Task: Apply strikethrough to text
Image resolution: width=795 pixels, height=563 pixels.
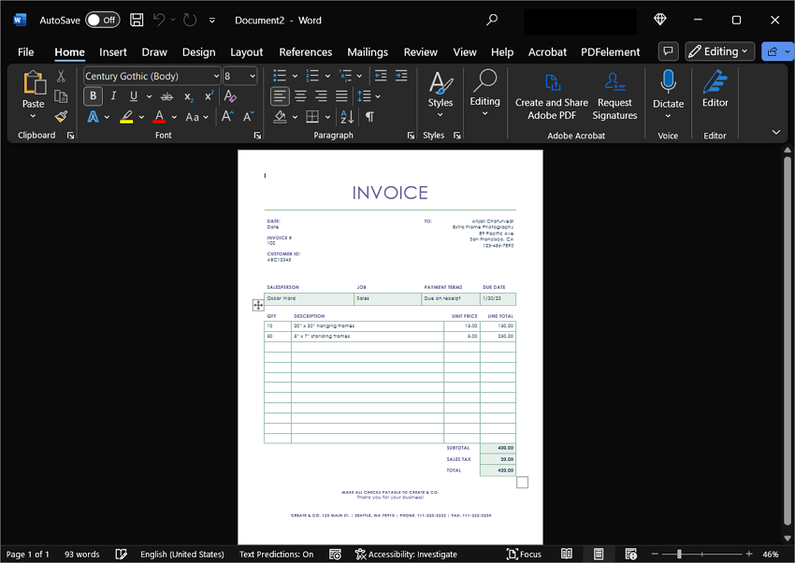Action: (167, 95)
